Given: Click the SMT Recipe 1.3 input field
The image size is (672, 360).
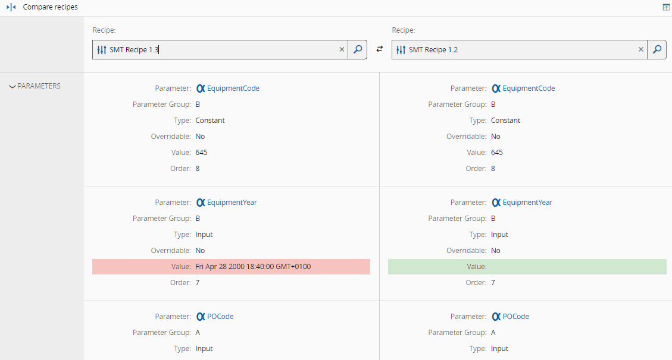Looking at the screenshot, I should (x=238, y=50).
